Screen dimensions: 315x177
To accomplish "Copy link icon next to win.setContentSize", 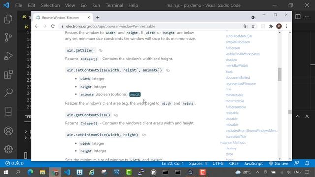I will click(168, 70).
